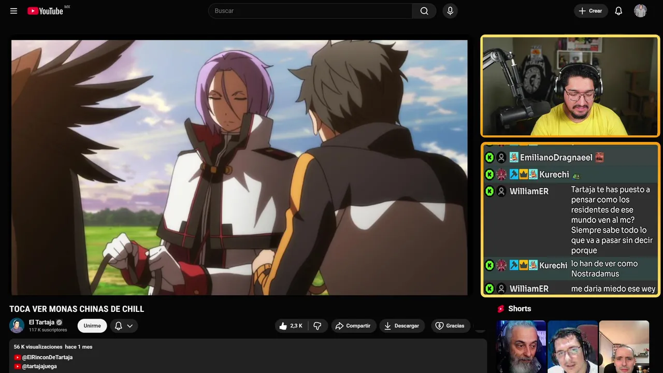
Task: Start voice search with microphone
Action: (x=450, y=11)
